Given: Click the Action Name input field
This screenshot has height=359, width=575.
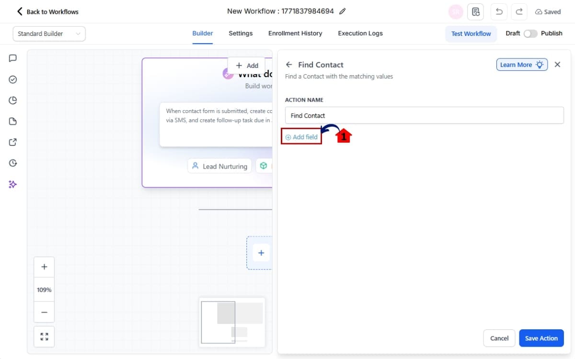Looking at the screenshot, I should 424,115.
